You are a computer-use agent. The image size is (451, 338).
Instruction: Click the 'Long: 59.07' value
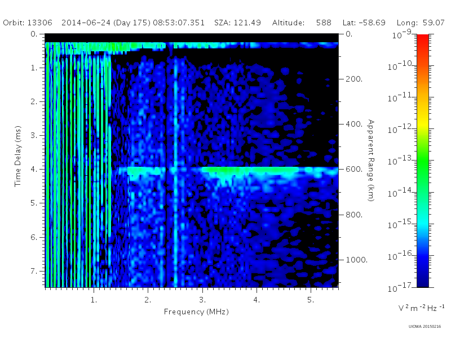click(x=421, y=23)
